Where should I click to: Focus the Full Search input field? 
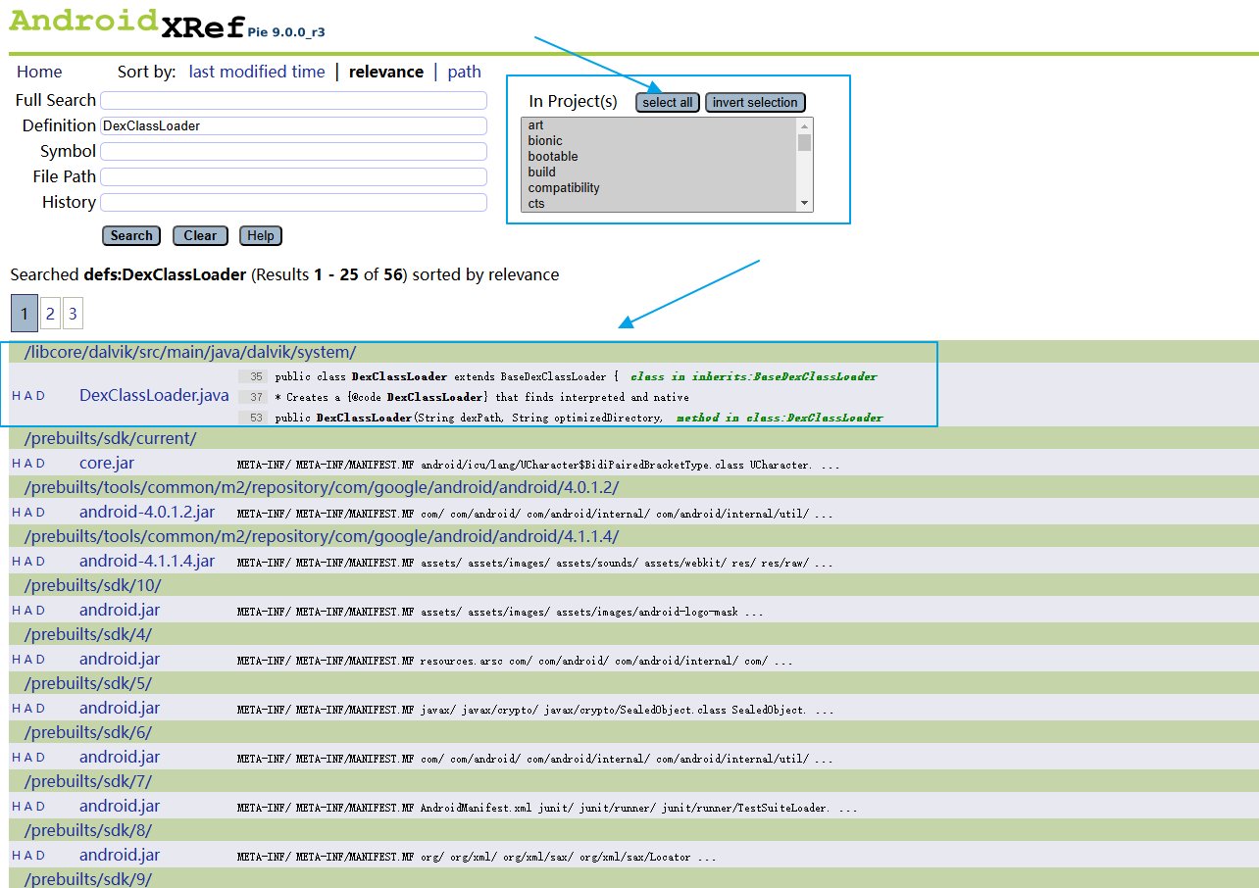294,100
